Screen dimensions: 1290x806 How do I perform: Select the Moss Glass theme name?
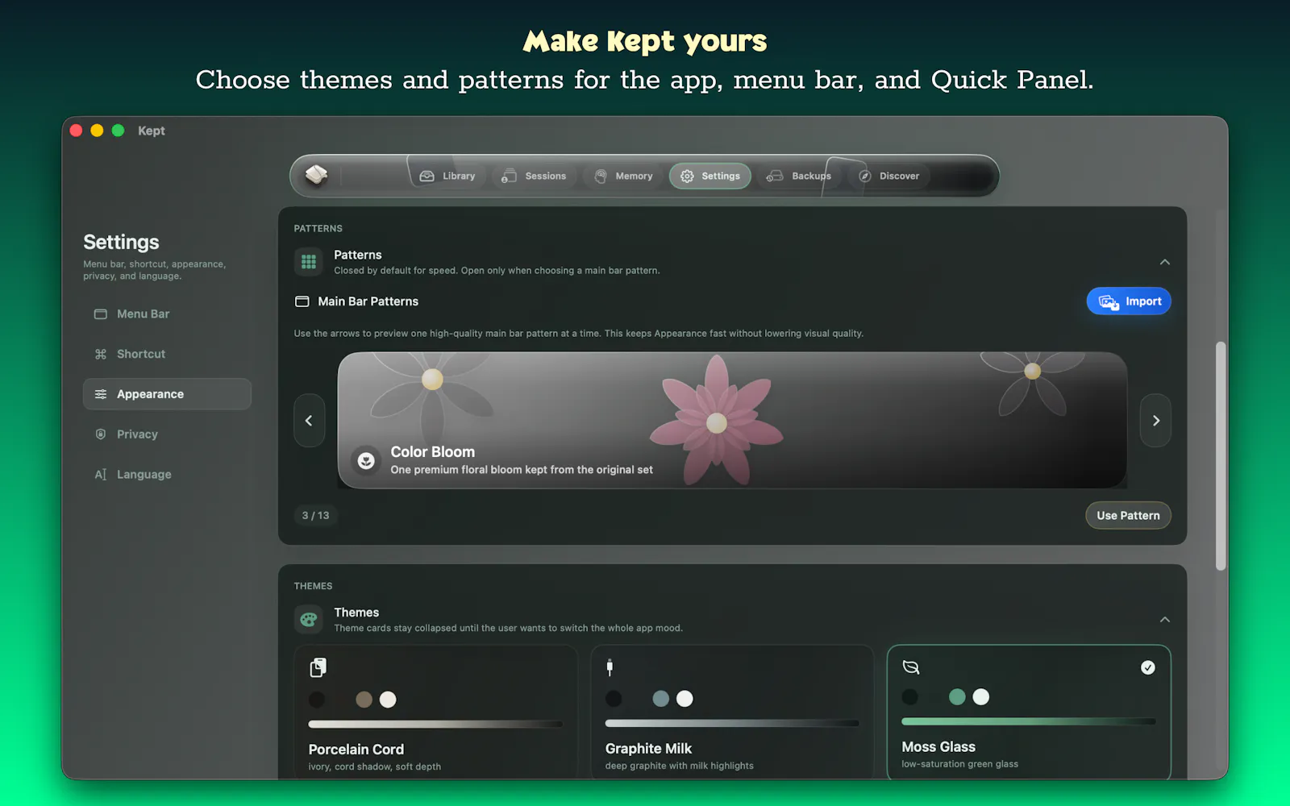(938, 747)
